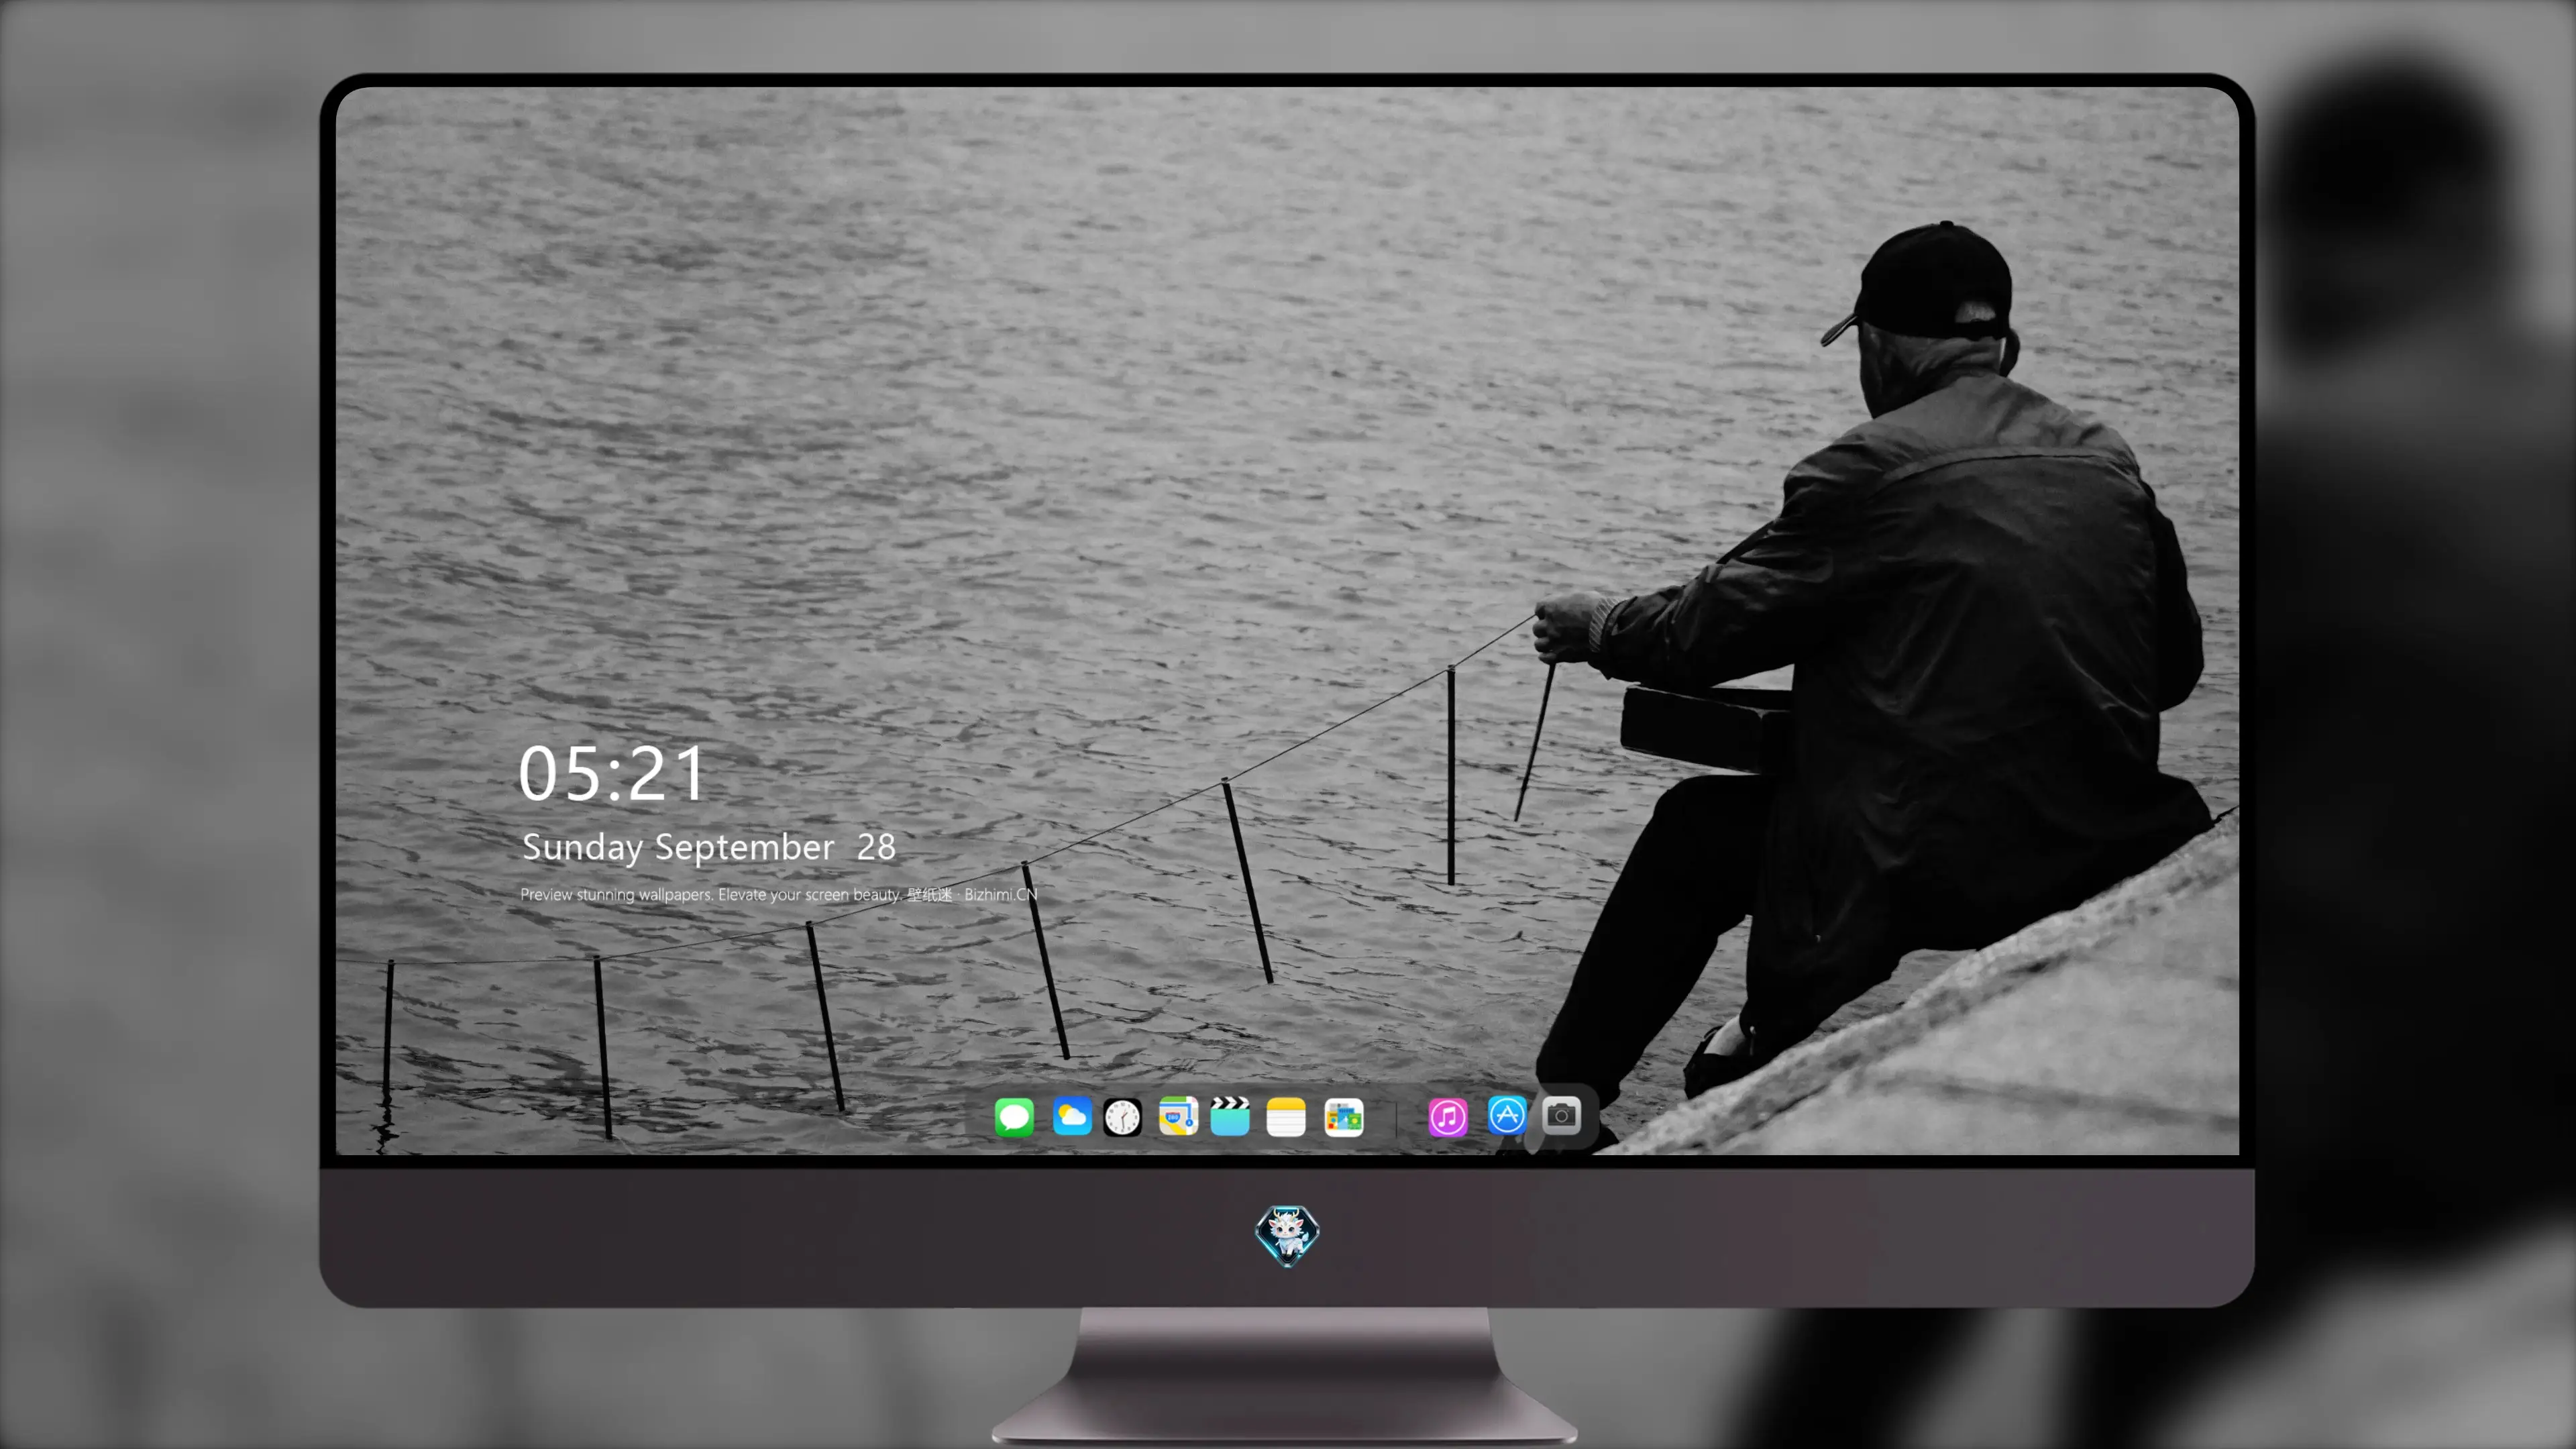Open the App Store from the dock

click(x=1507, y=1115)
